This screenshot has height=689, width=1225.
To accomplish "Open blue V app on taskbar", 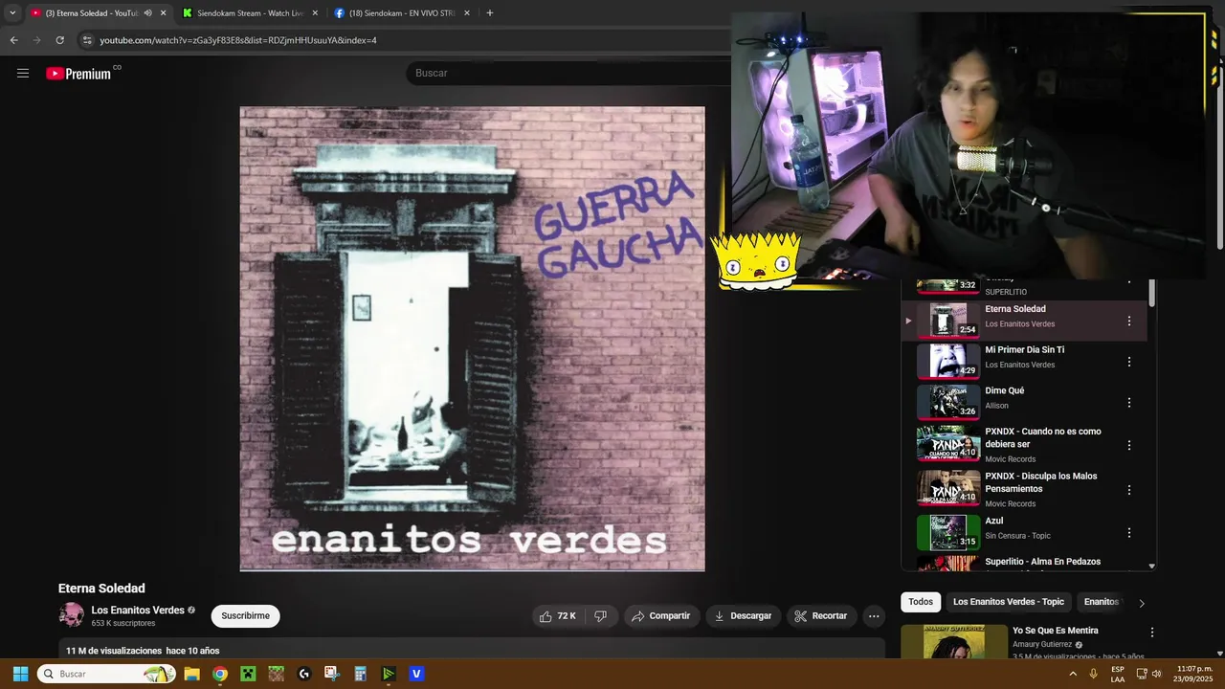I will [416, 674].
